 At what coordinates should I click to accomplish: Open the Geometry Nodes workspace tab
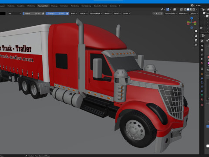100,6
